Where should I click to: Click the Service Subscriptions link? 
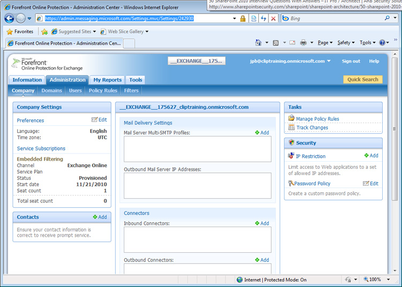tap(41, 148)
